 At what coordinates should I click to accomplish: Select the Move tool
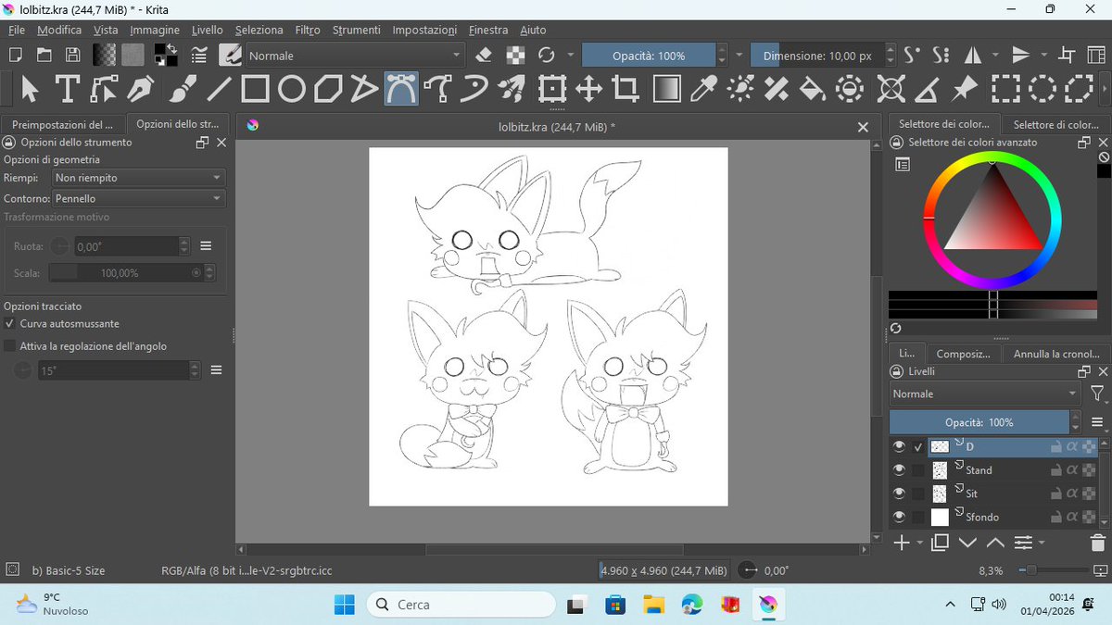tap(589, 89)
